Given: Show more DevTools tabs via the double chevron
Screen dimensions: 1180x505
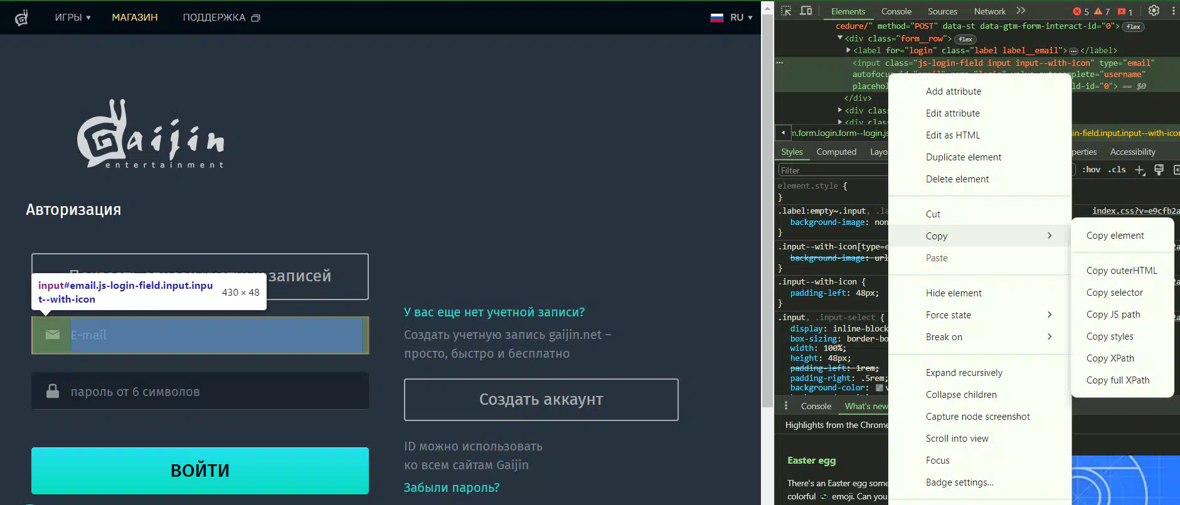Looking at the screenshot, I should (x=1021, y=11).
